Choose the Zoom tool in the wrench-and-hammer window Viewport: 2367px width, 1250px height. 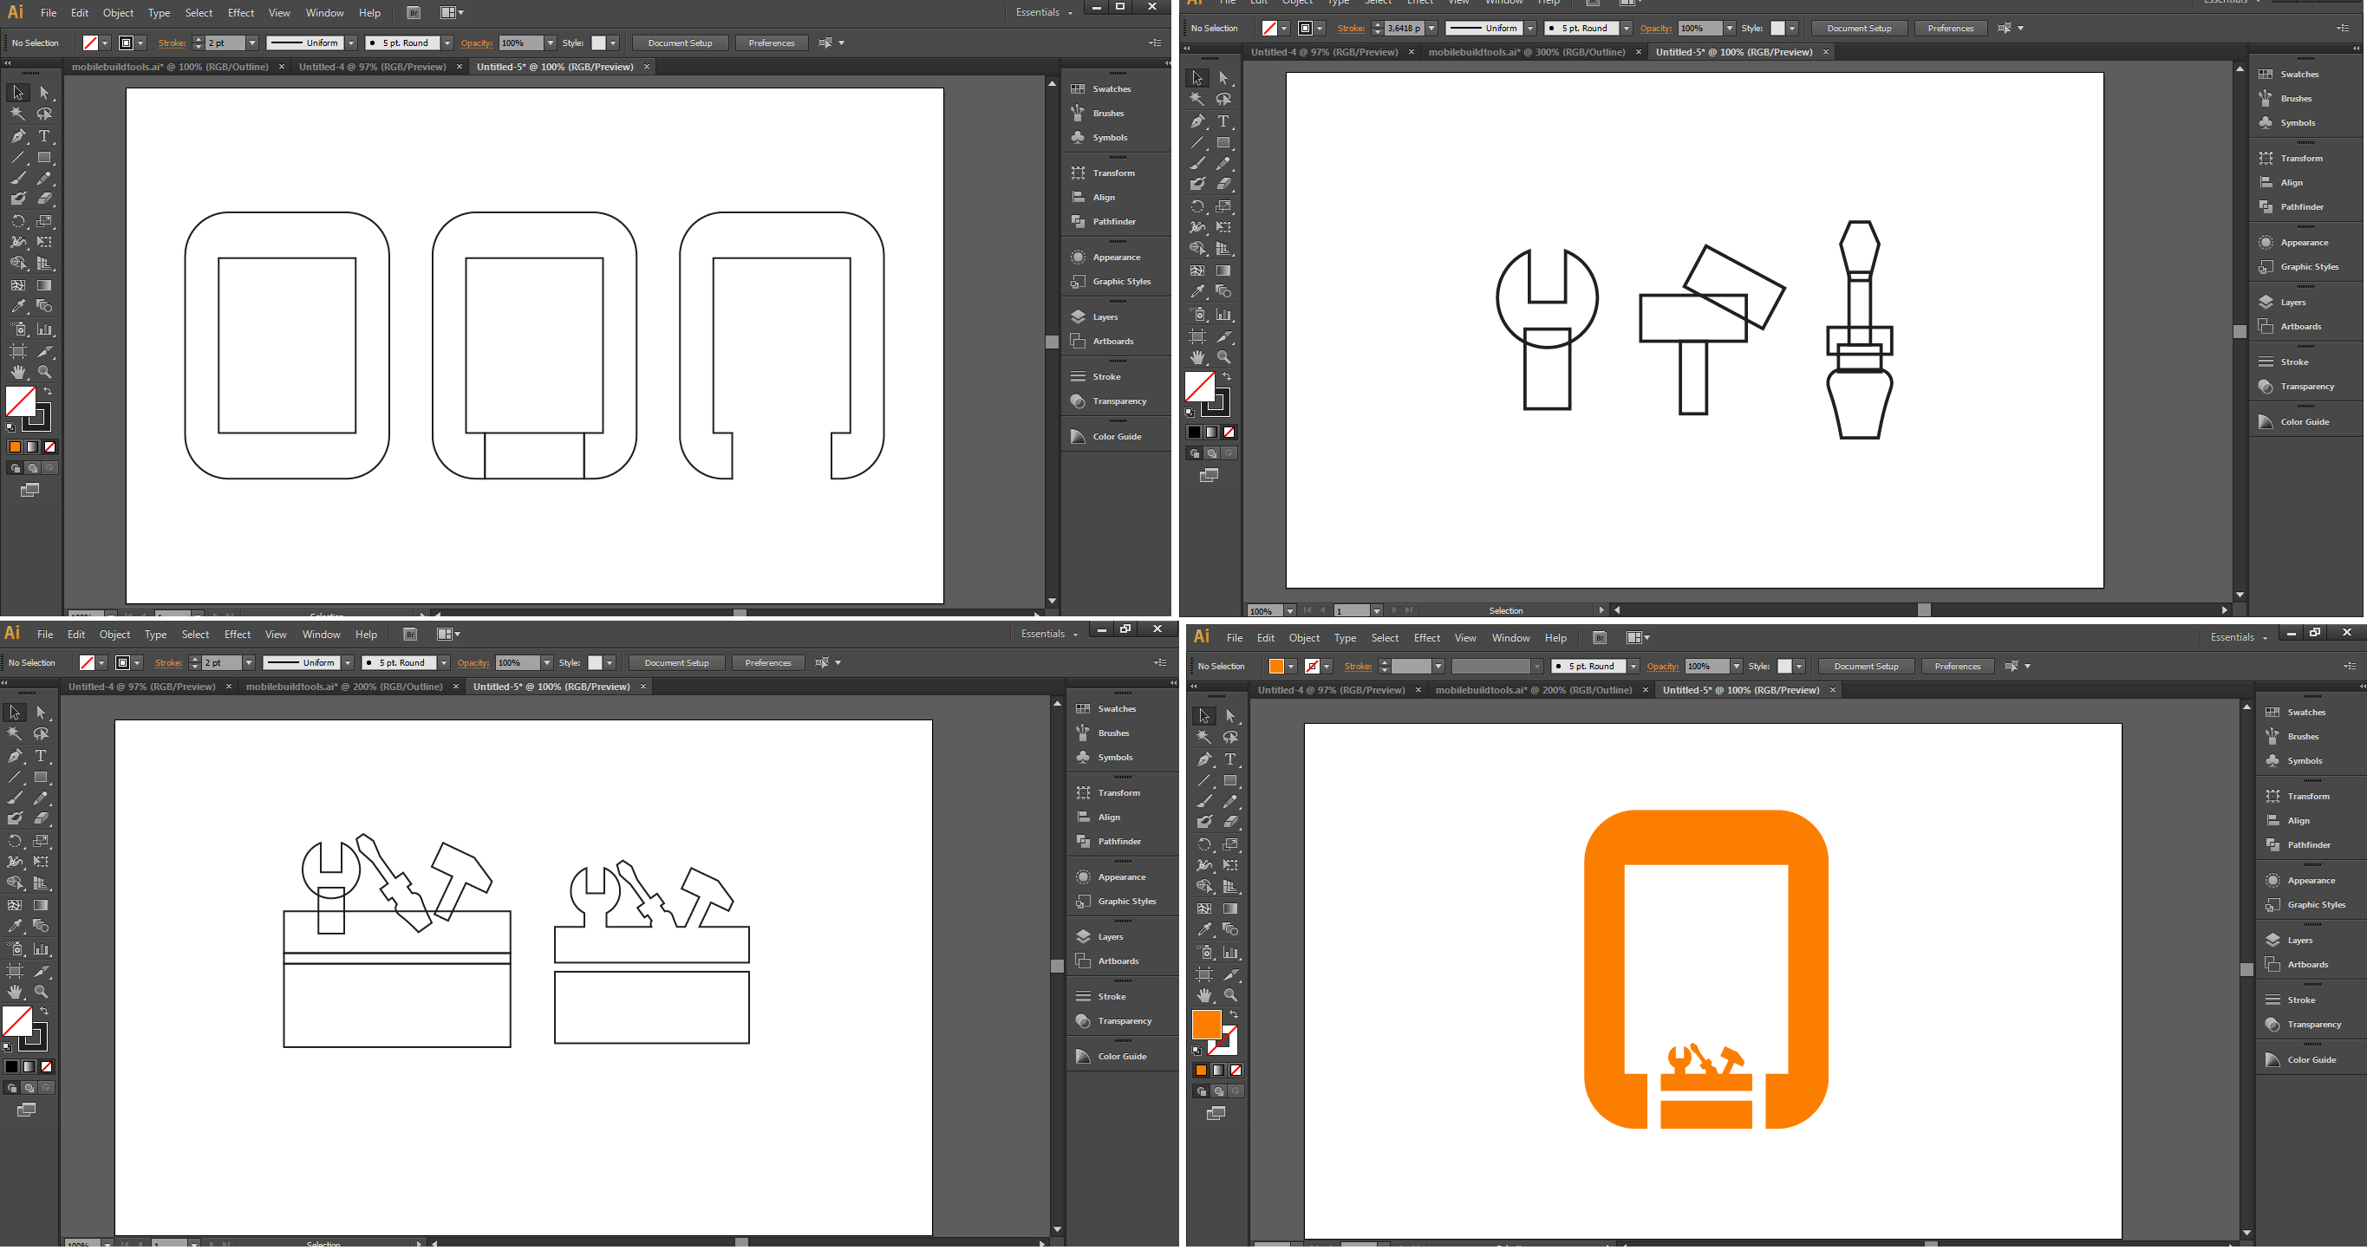(x=1224, y=357)
